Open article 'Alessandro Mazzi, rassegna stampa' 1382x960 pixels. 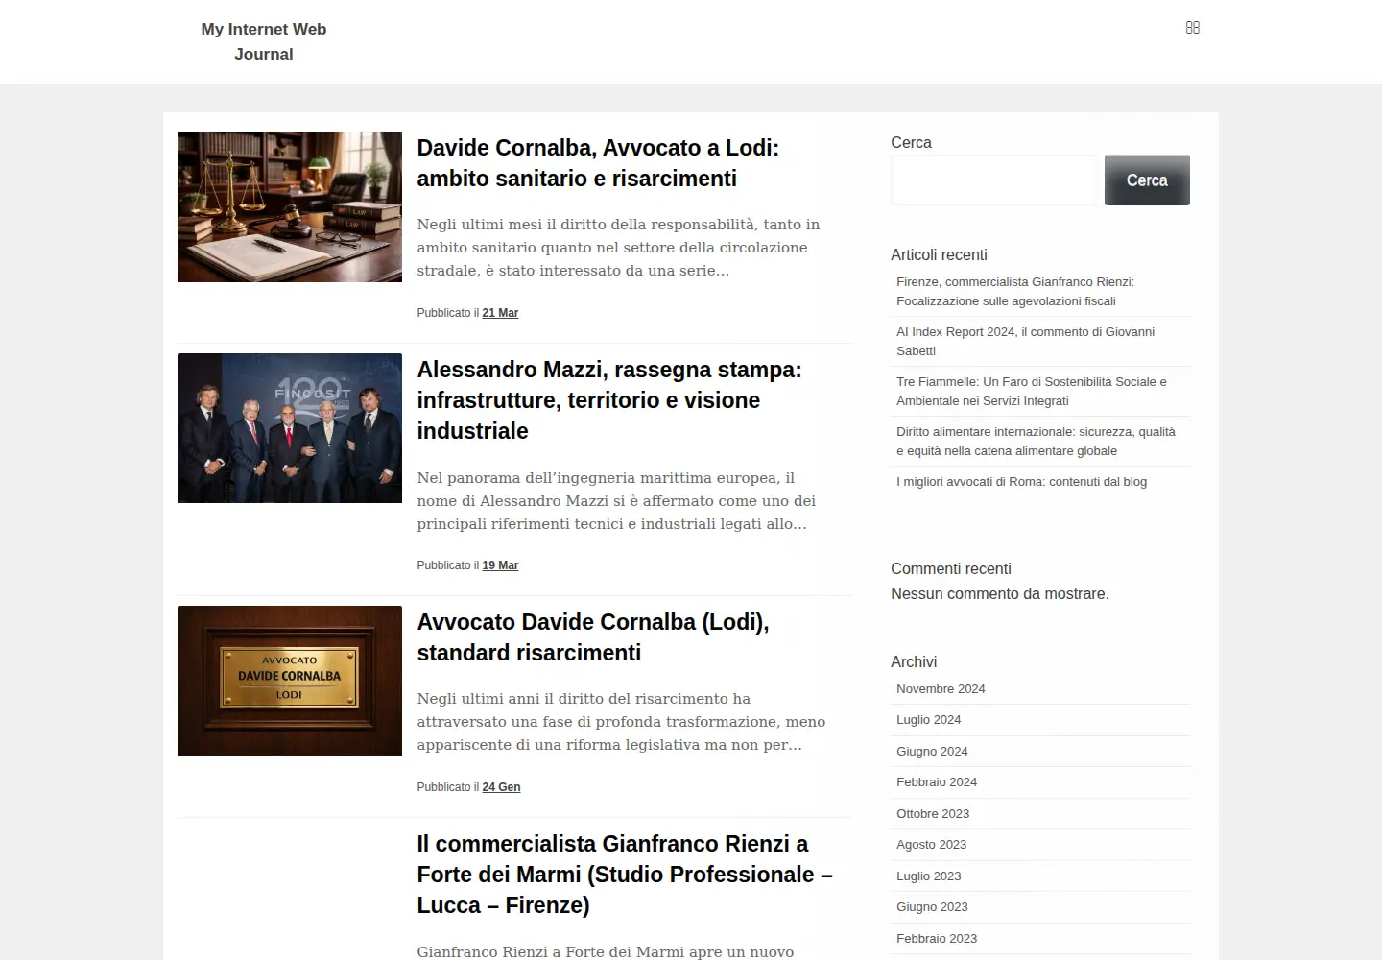point(609,400)
